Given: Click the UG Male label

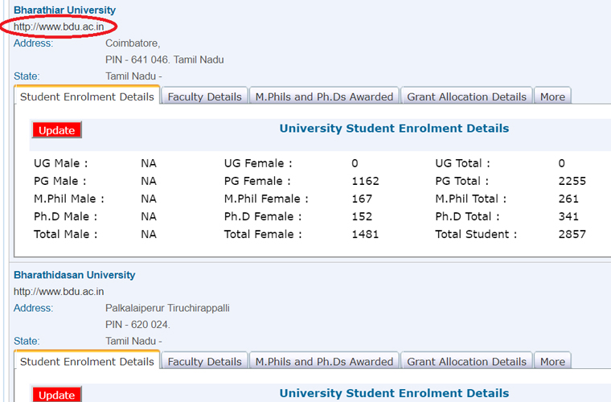Looking at the screenshot, I should (61, 163).
